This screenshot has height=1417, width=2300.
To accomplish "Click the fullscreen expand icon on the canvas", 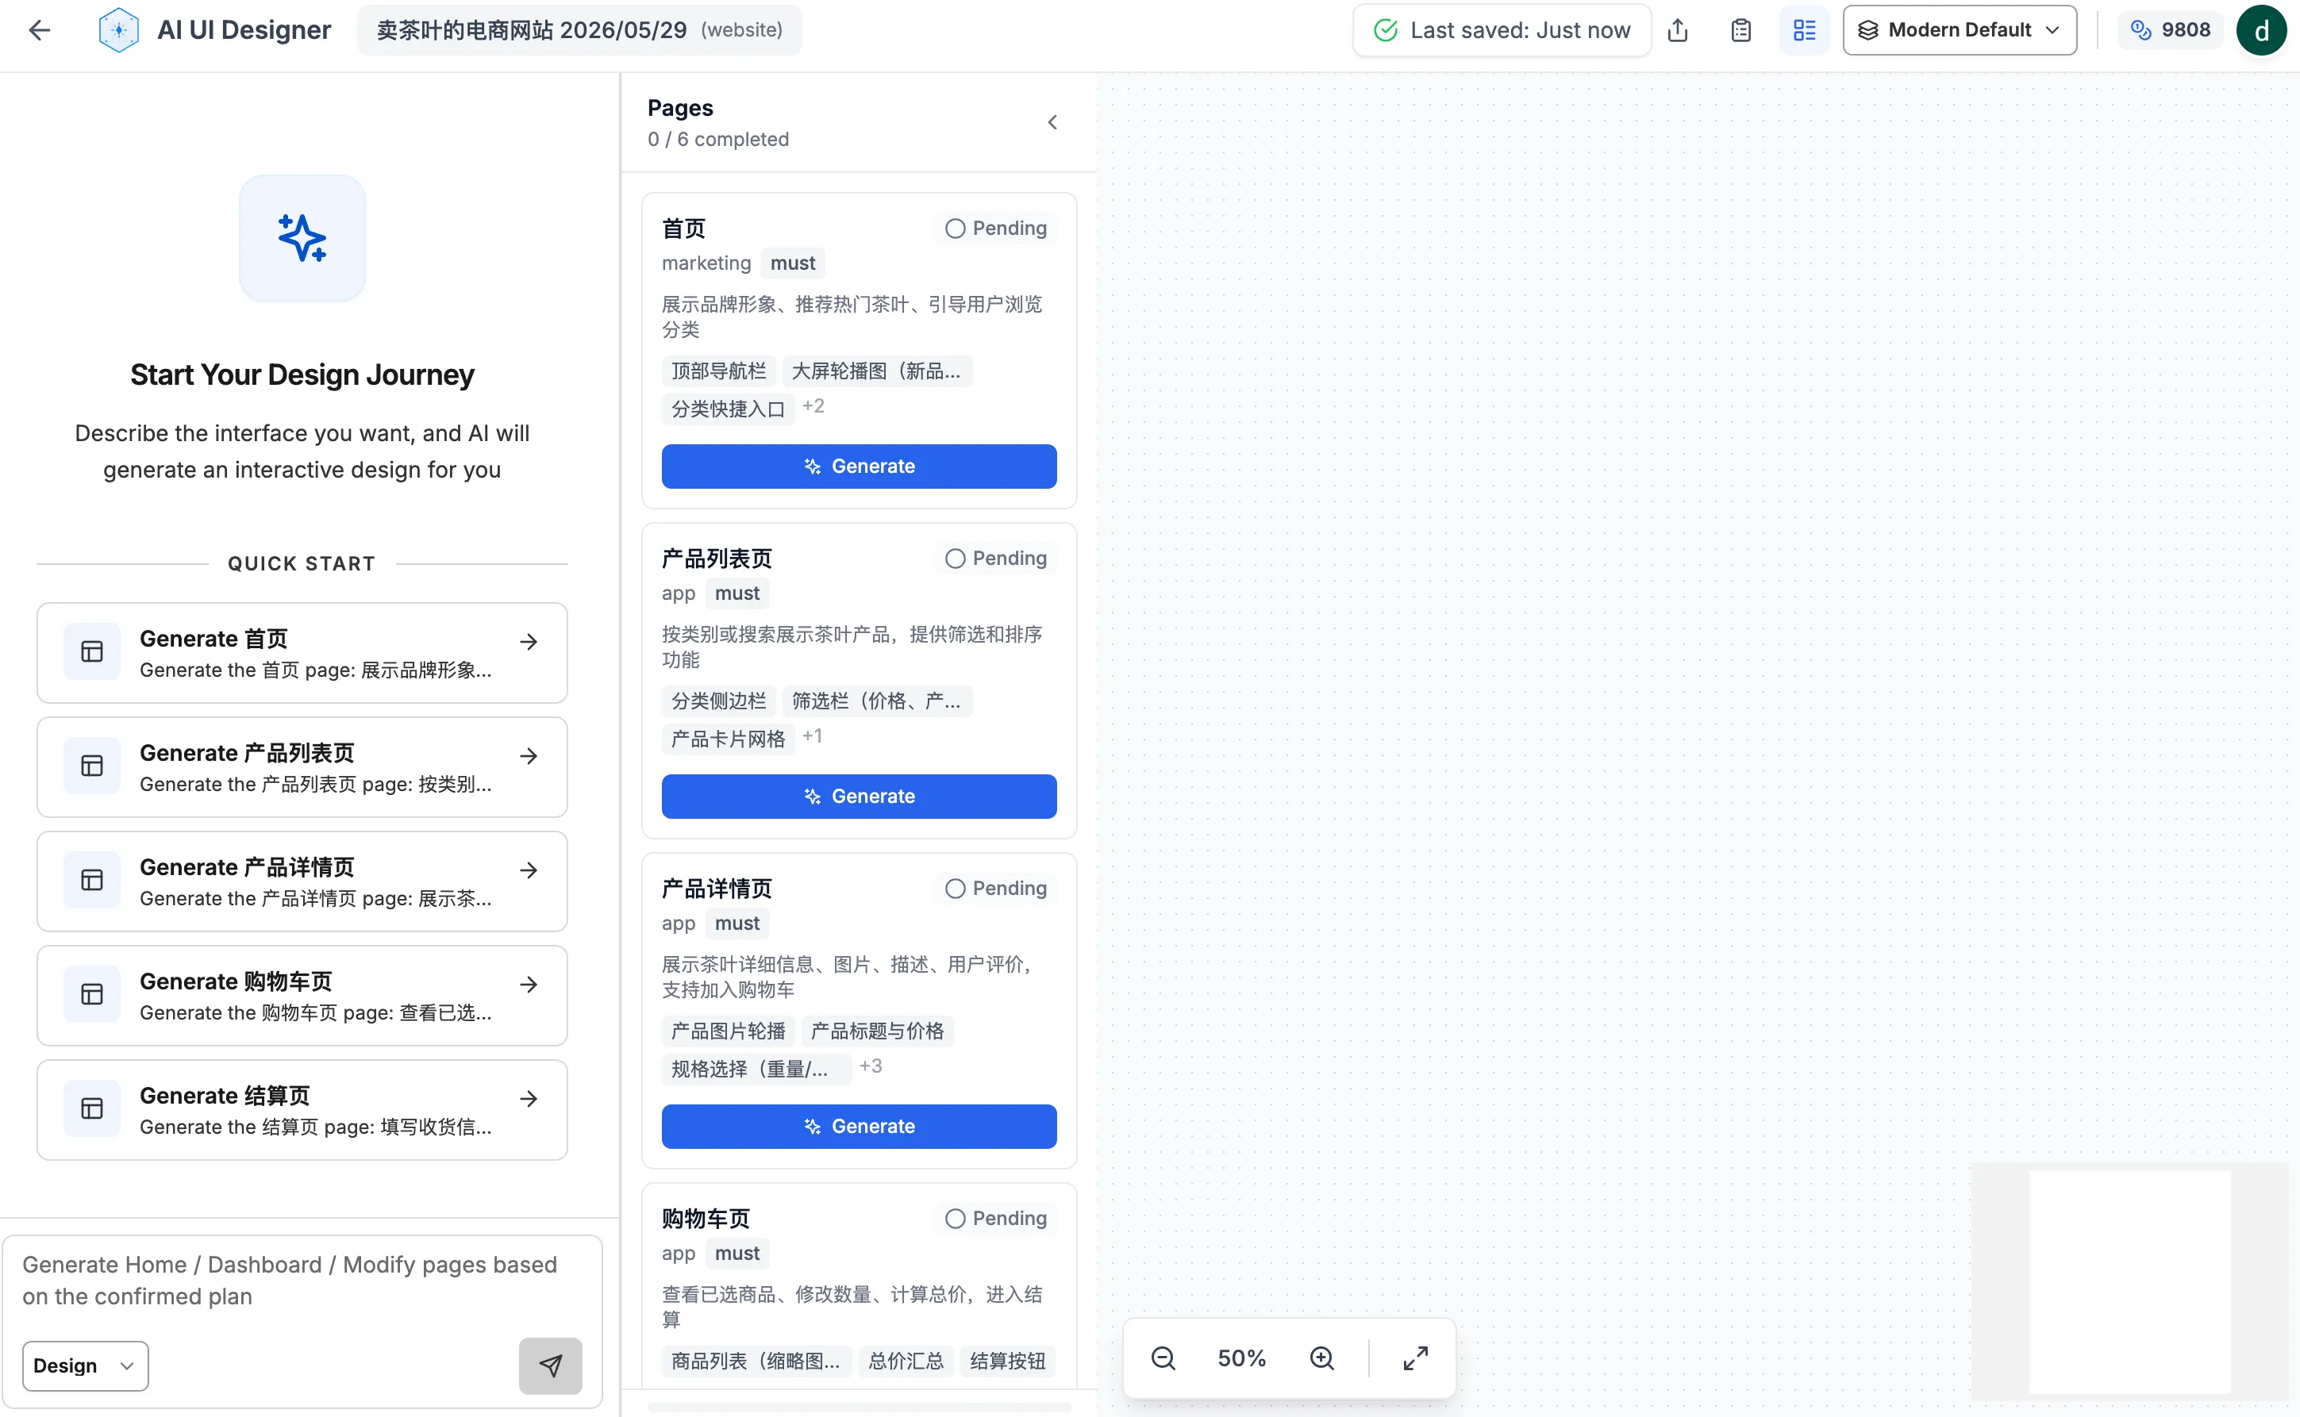I will tap(1415, 1358).
